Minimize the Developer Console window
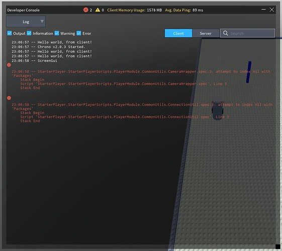The height and width of the screenshot is (251, 282). tap(264, 10)
